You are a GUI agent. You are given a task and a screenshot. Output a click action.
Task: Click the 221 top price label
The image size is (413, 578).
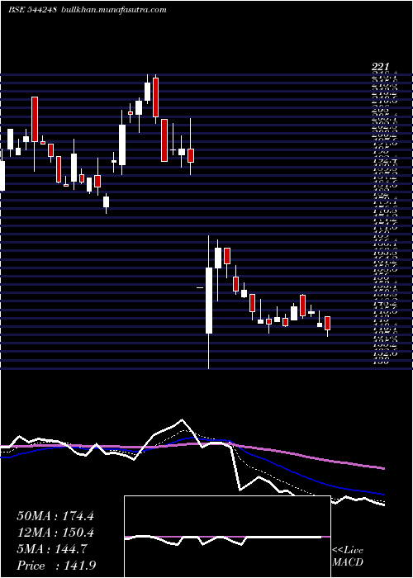[380, 68]
